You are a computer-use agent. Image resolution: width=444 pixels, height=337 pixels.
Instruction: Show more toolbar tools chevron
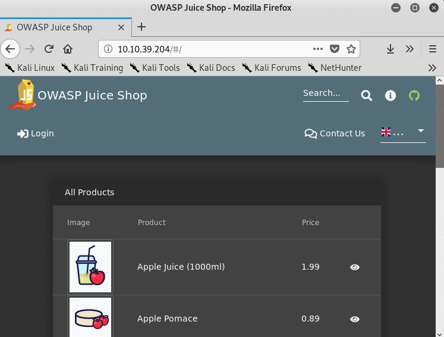(x=410, y=49)
